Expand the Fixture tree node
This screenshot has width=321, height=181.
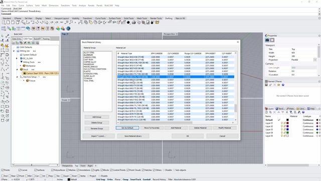pyautogui.click(x=24, y=80)
